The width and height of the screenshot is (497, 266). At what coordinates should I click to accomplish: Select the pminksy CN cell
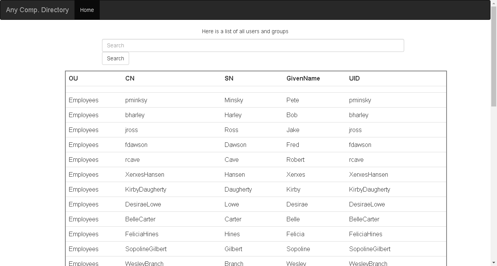point(136,100)
